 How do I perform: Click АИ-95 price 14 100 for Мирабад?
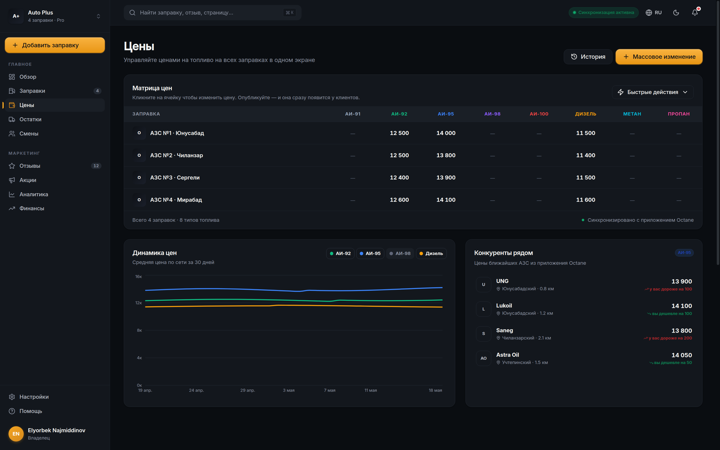pos(446,200)
